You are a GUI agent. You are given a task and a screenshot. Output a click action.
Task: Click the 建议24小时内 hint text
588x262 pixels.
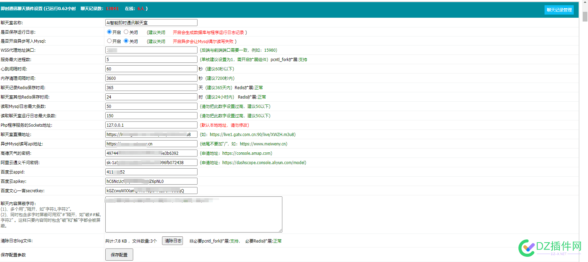coord(220,97)
